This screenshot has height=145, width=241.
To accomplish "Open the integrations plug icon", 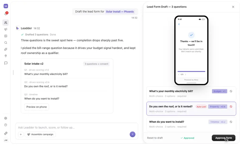I will pos(6,56).
